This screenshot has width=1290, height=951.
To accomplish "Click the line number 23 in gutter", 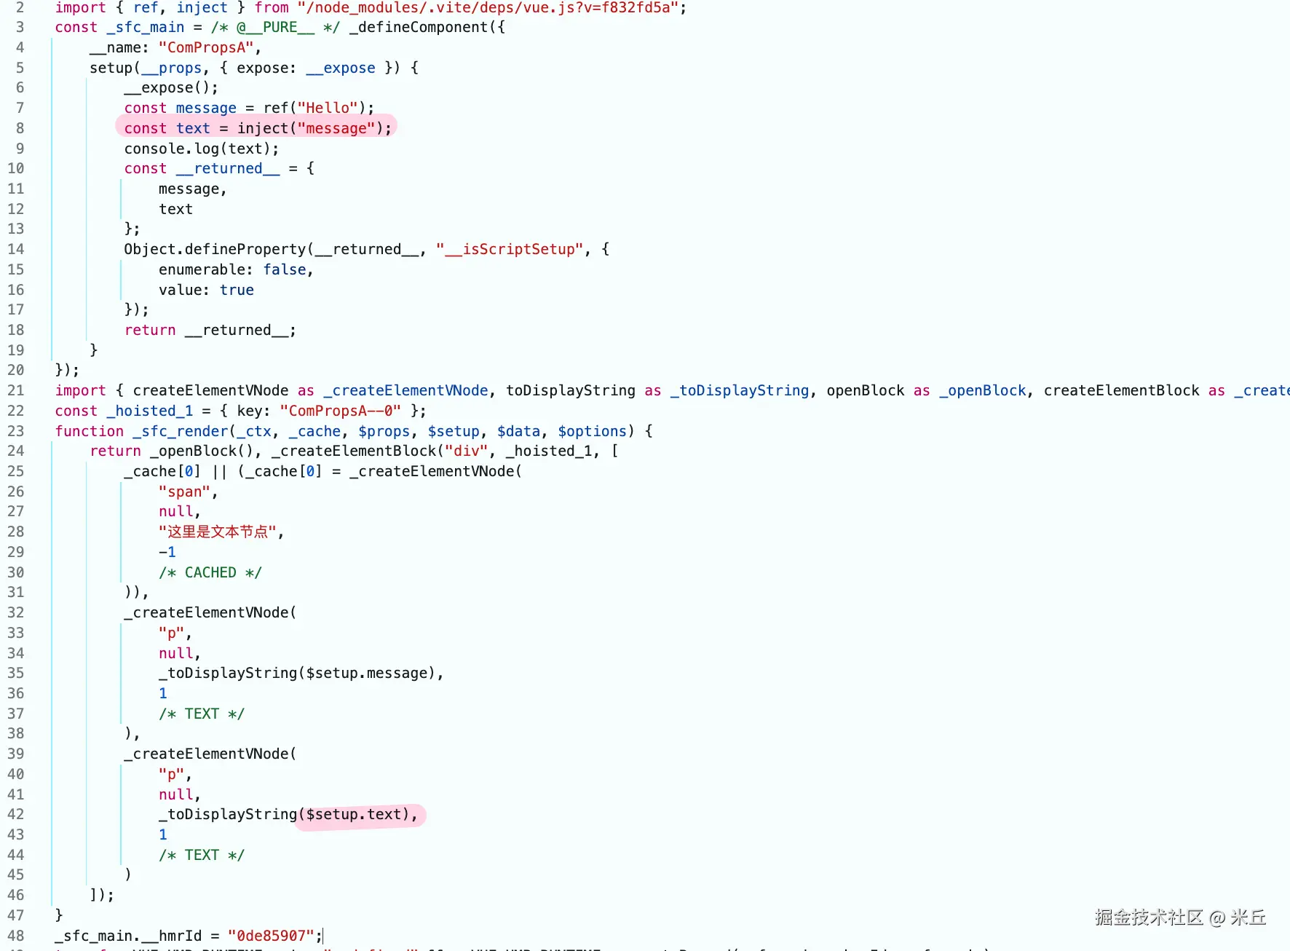I will point(16,431).
